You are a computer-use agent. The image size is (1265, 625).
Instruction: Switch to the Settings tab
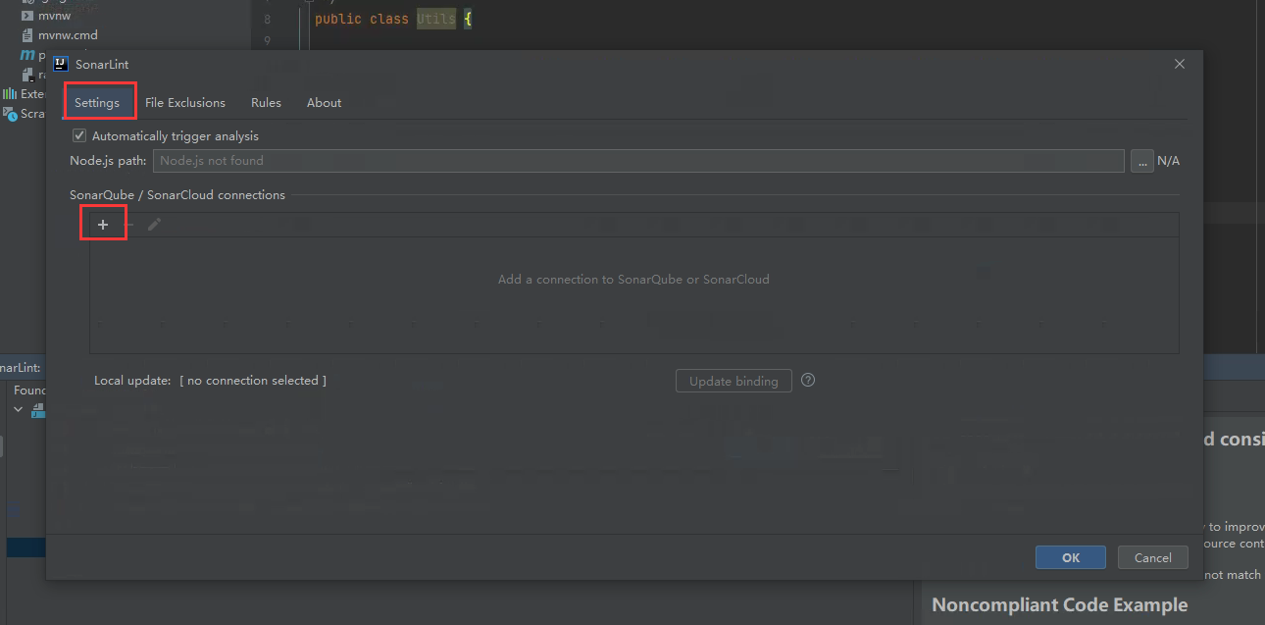(x=97, y=102)
